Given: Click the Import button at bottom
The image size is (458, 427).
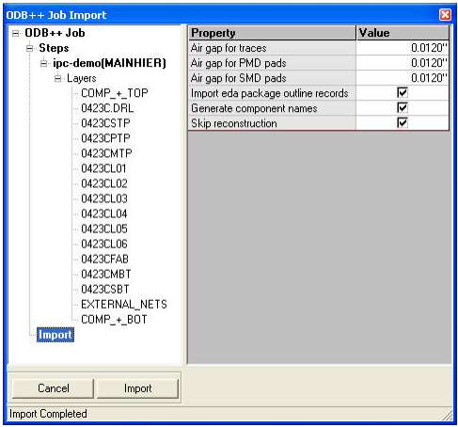Looking at the screenshot, I should tap(137, 388).
